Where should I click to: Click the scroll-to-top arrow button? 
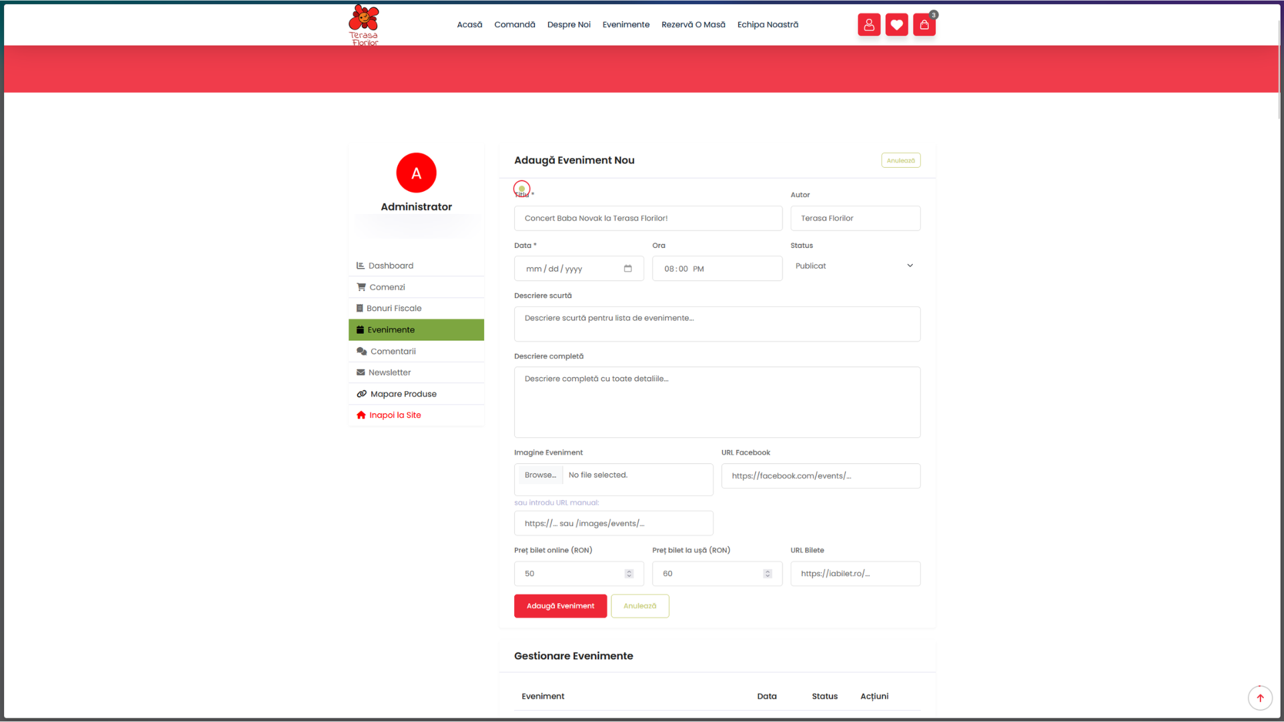1260,698
